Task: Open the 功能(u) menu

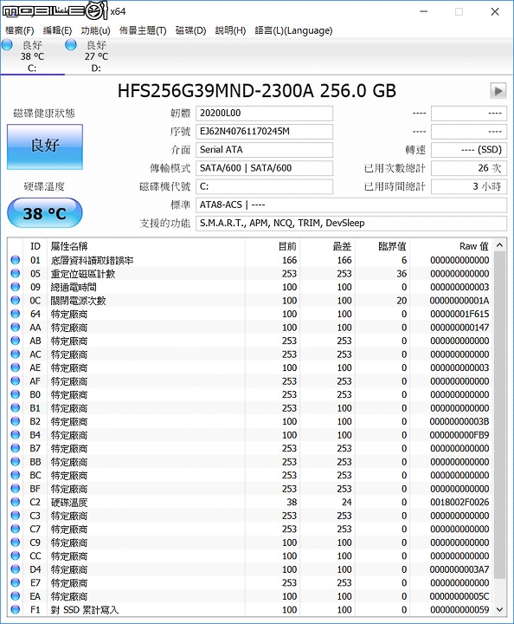Action: (x=95, y=30)
